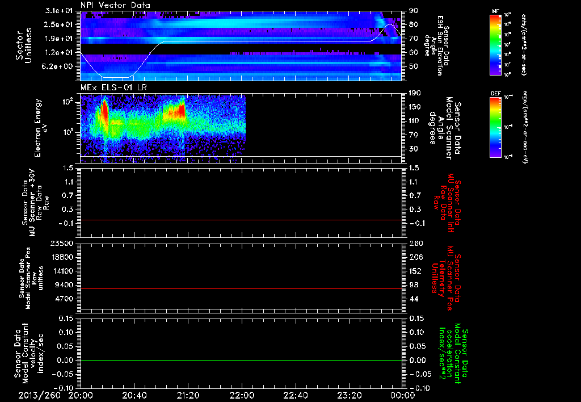Click the 90 degree sun elevation tick

(x=413, y=11)
